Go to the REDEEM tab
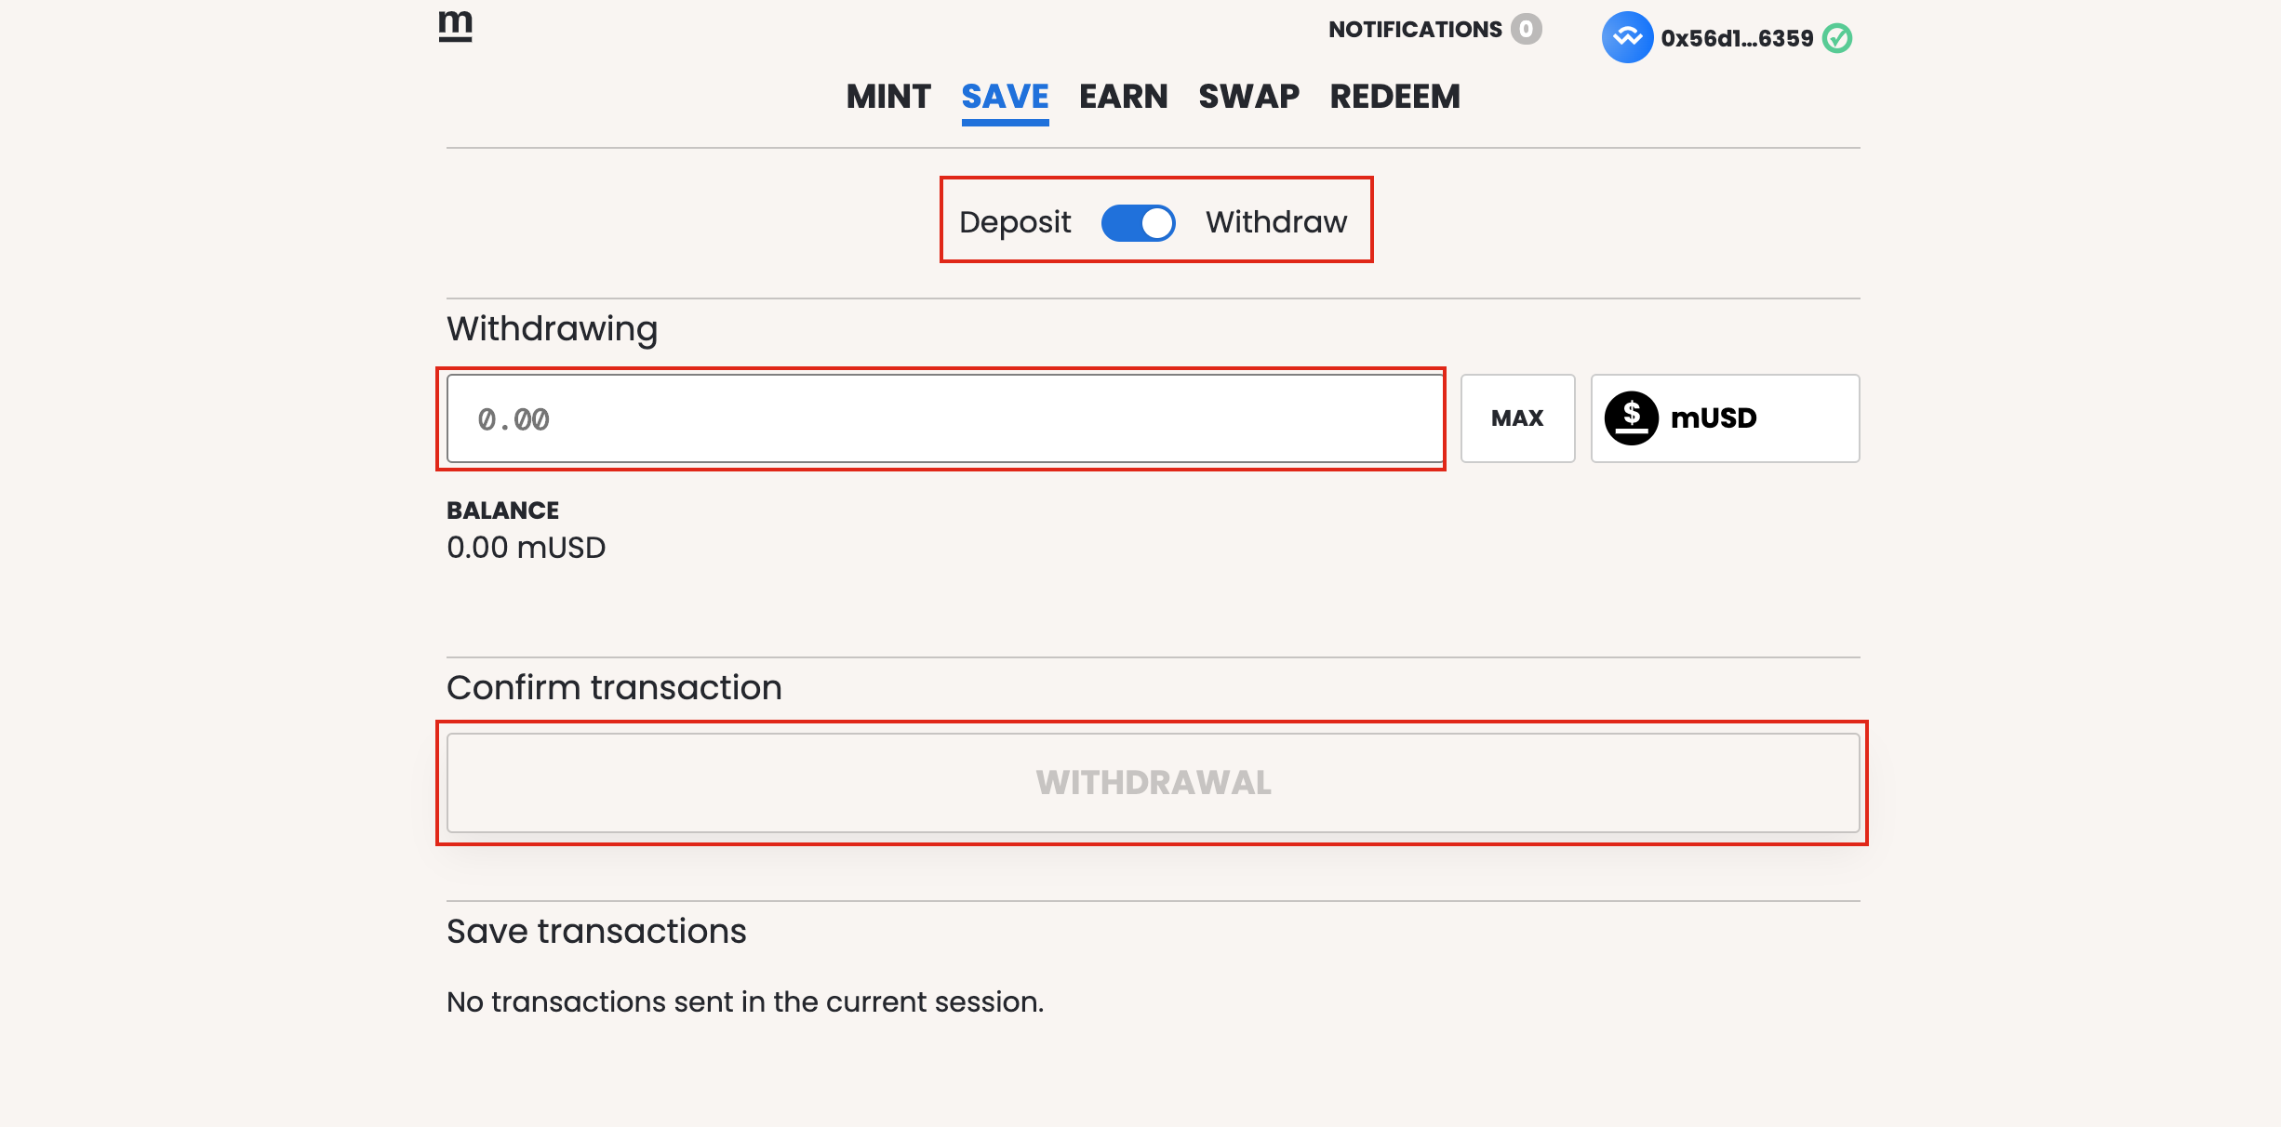The width and height of the screenshot is (2281, 1127). click(1395, 97)
